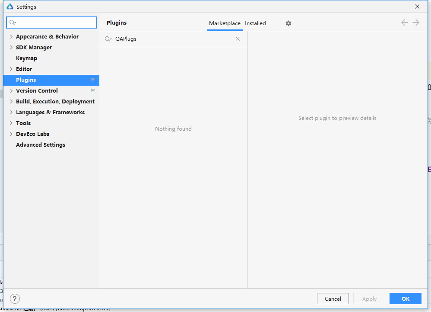Click the Plugins page heading

(x=117, y=23)
